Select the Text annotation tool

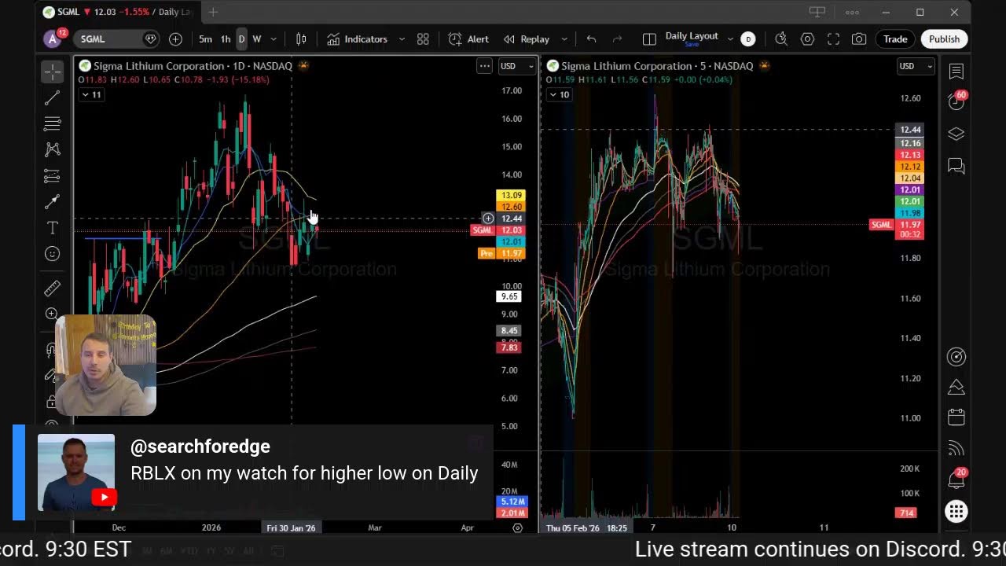point(53,228)
